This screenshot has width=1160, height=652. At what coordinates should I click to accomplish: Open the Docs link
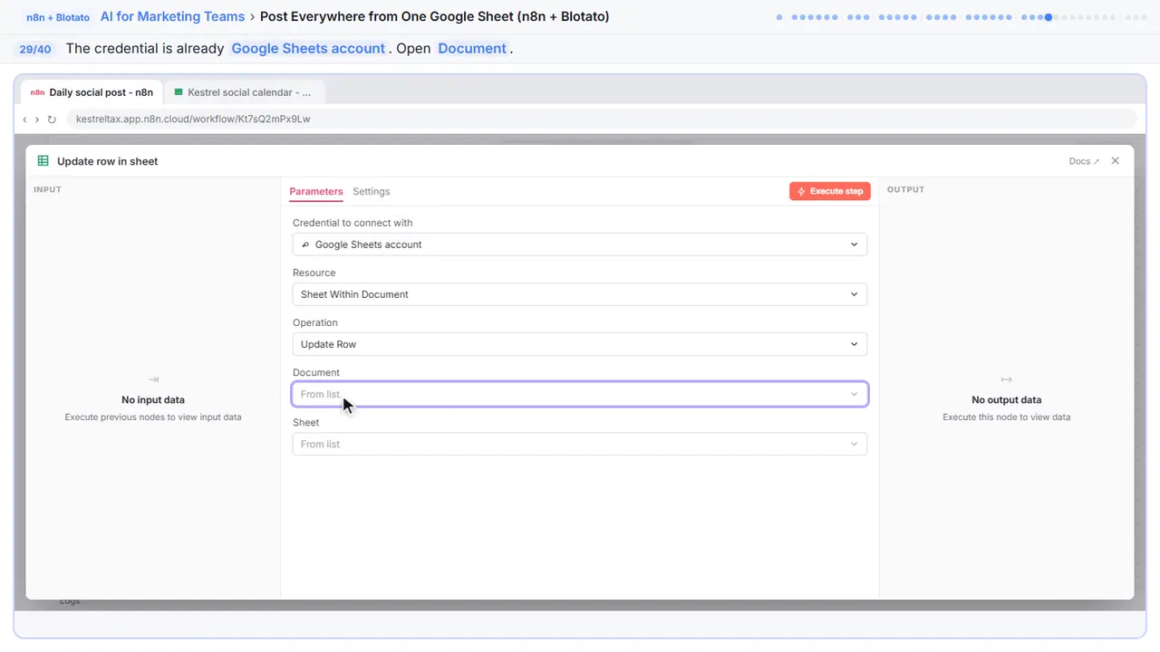tap(1084, 161)
